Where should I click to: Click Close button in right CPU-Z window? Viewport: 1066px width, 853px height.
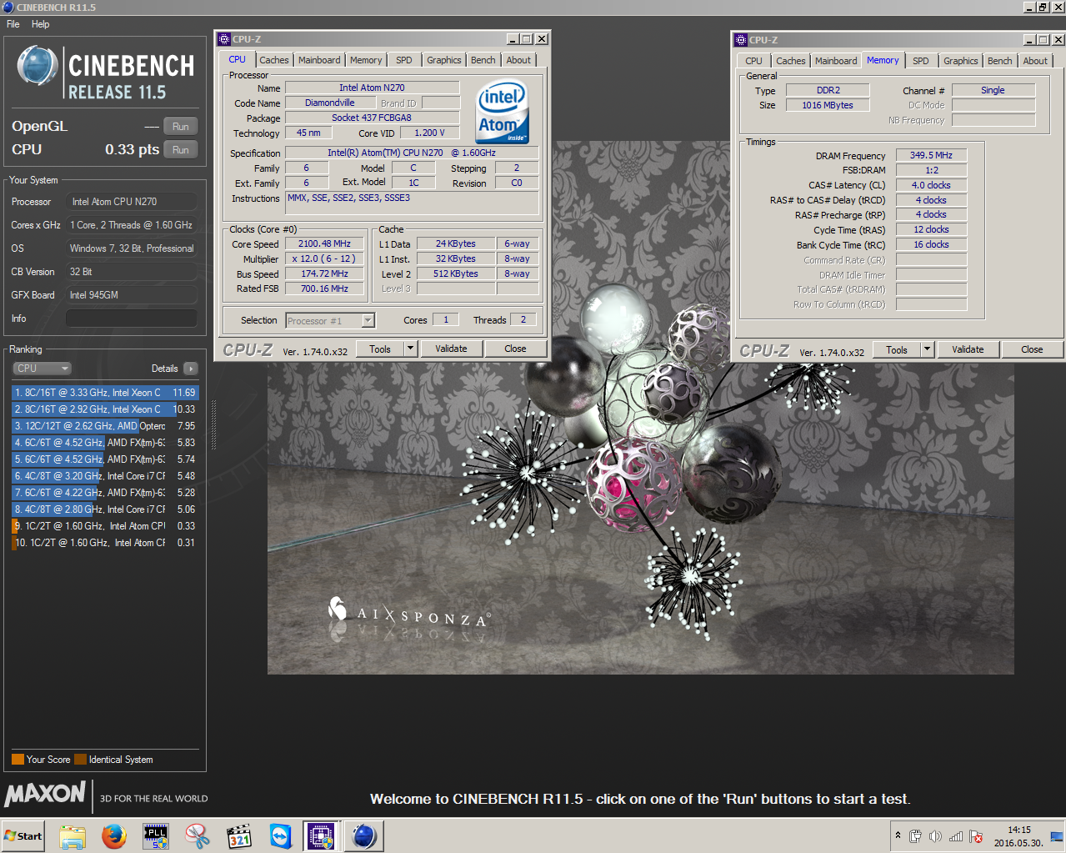point(1032,350)
